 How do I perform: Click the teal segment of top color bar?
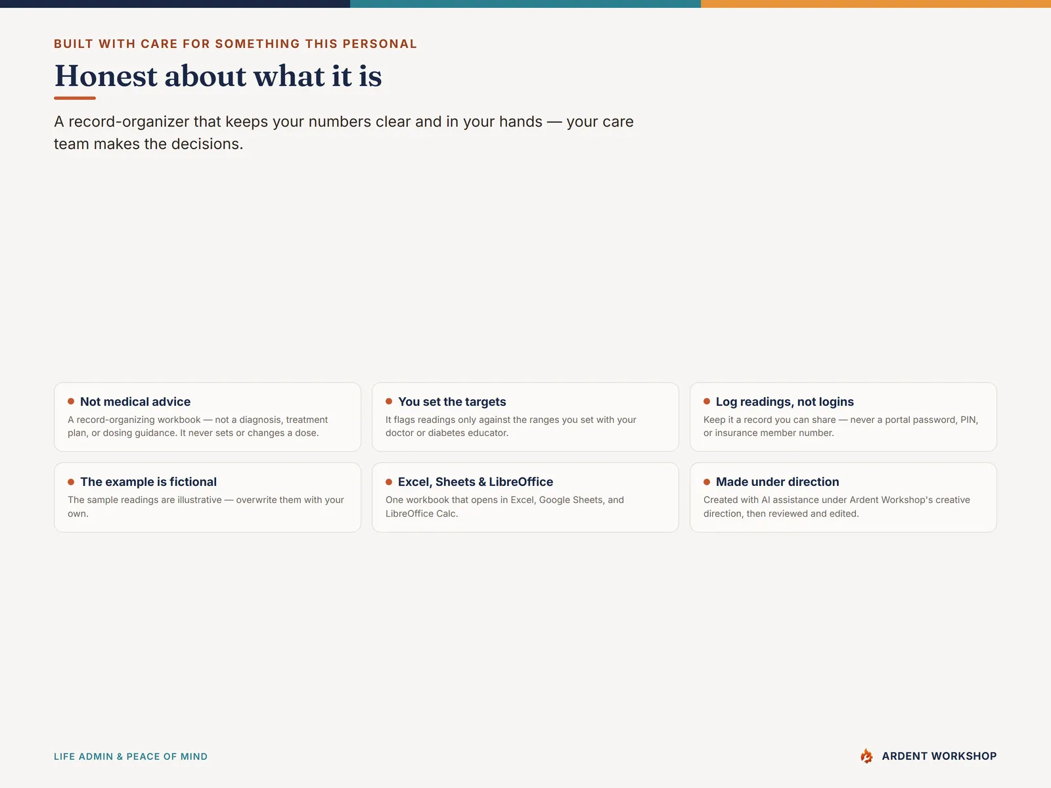tap(525, 4)
